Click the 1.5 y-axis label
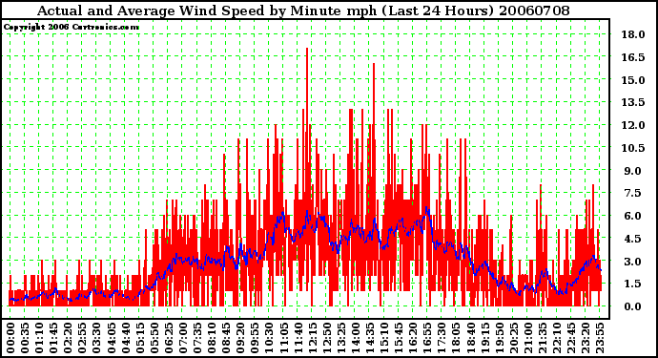The image size is (658, 358). pos(633,284)
